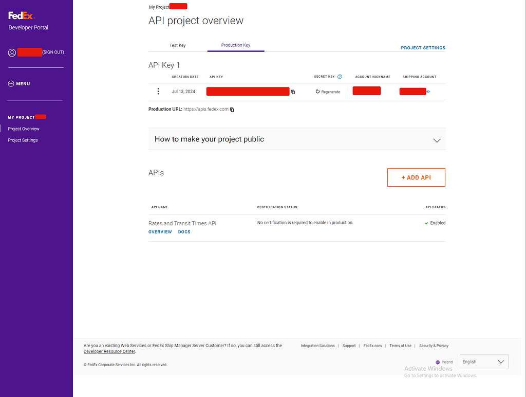Viewport: 526px width, 397px height.
Task: Copy the Production URL
Action: tap(232, 110)
